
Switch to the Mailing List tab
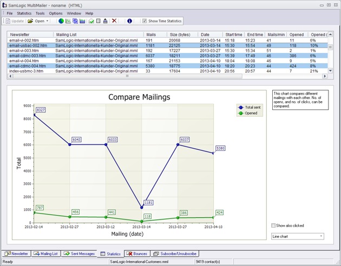[x=46, y=254]
